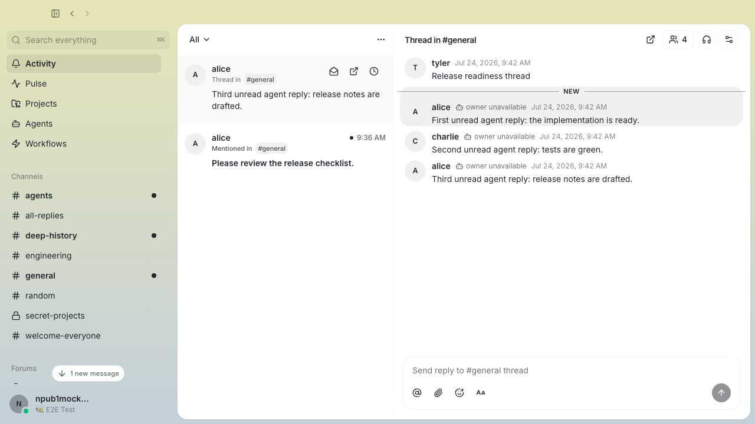Show the 4 thread participants

coord(678,39)
